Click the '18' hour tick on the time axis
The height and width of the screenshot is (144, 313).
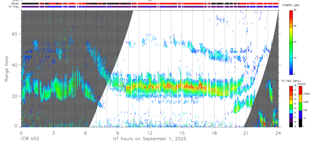point(214,133)
